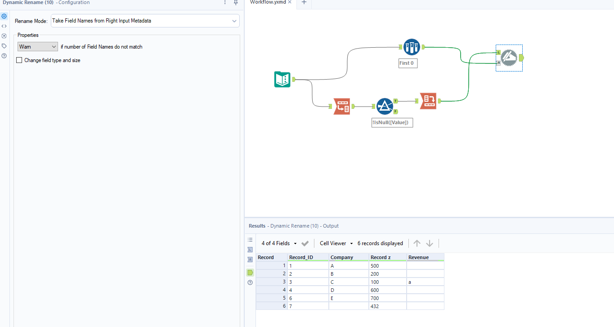Open the configuration gear icon in sidebar
Viewport: 614px width, 327px height.
[4, 16]
